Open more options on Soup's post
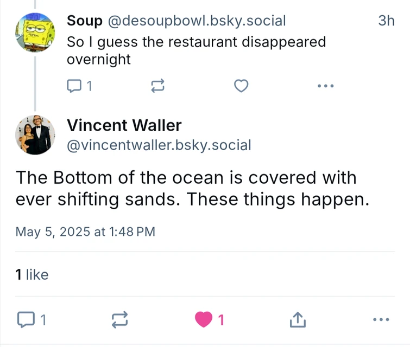This screenshot has width=410, height=347. 325,86
